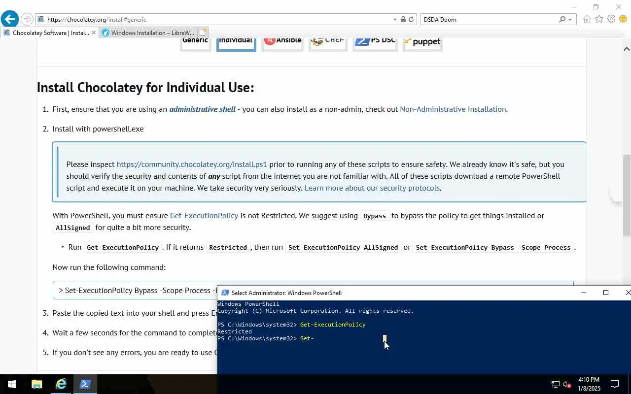View the security lock icon in address bar
The image size is (631, 394).
tap(403, 20)
